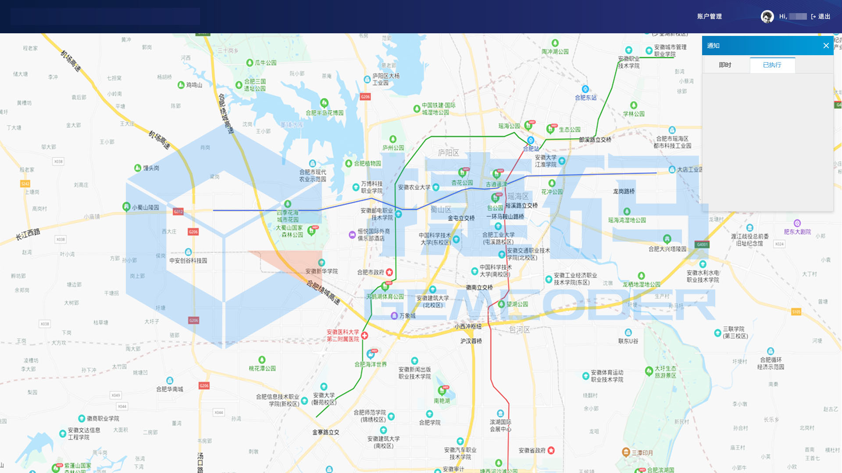
Task: Select the 合肥站 transit hub icon
Action: [x=530, y=141]
